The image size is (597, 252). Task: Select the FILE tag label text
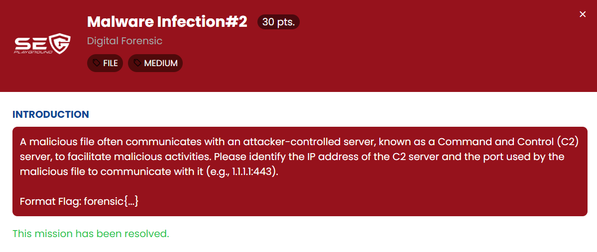click(x=111, y=63)
